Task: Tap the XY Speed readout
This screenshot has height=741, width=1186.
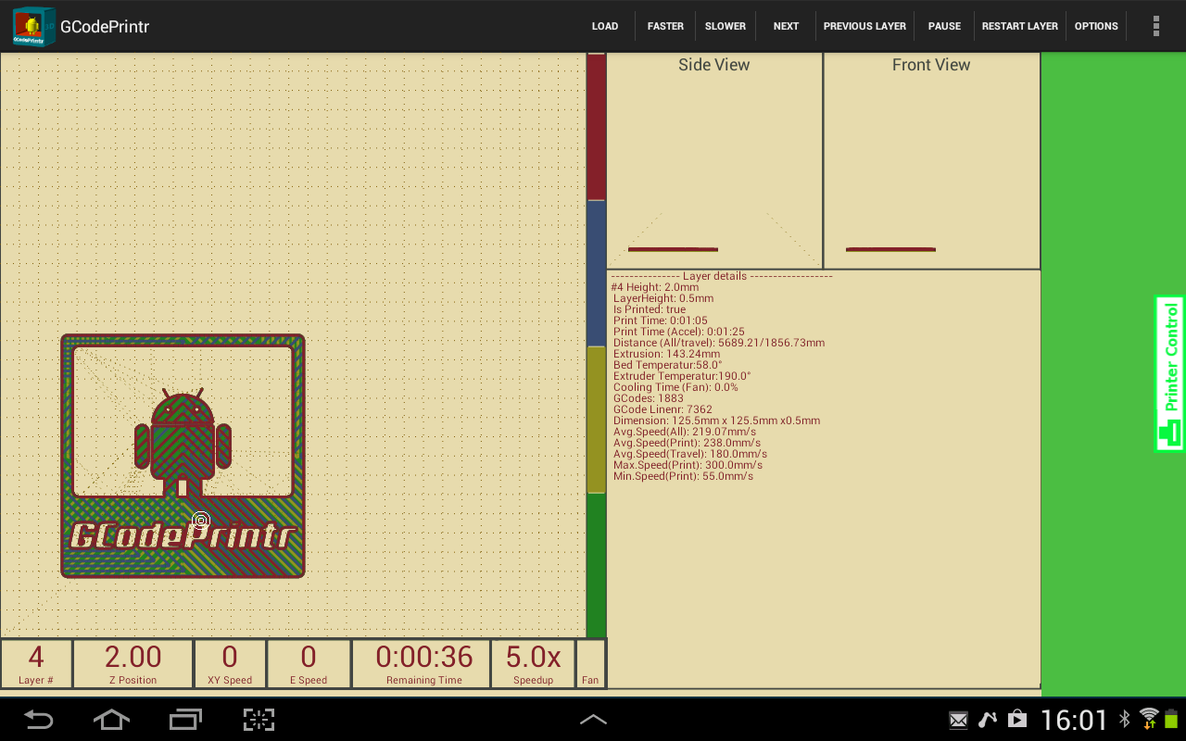Action: 230,664
